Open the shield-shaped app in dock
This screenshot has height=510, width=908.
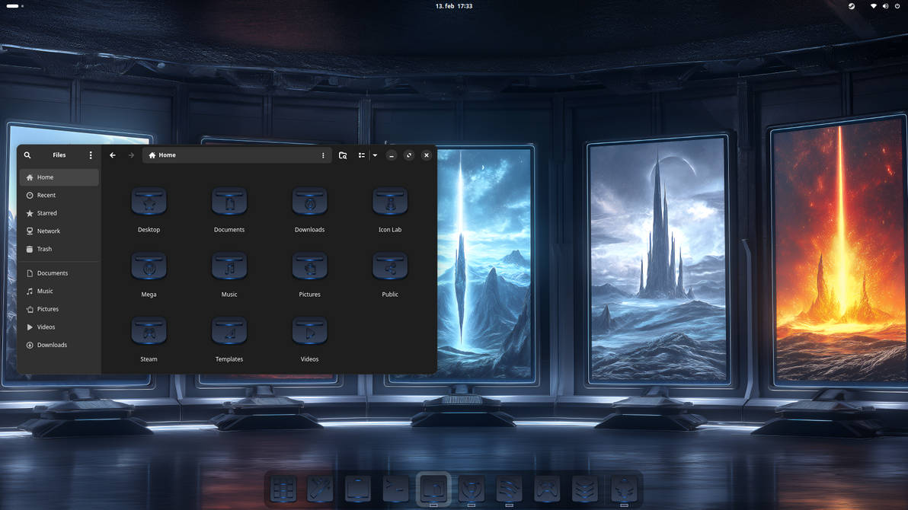point(472,489)
